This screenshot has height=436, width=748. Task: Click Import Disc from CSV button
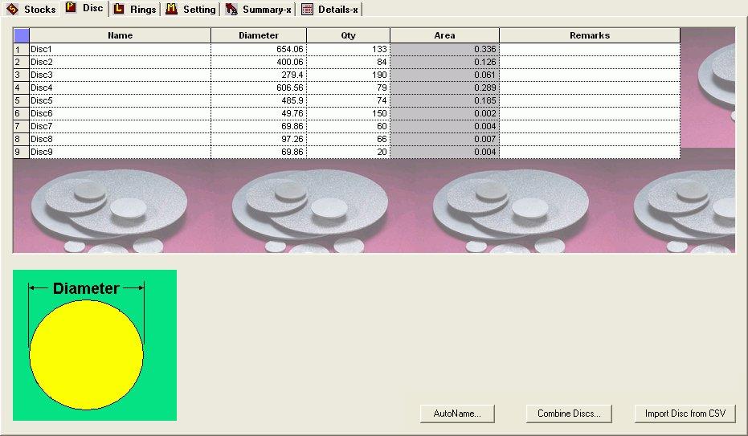685,414
